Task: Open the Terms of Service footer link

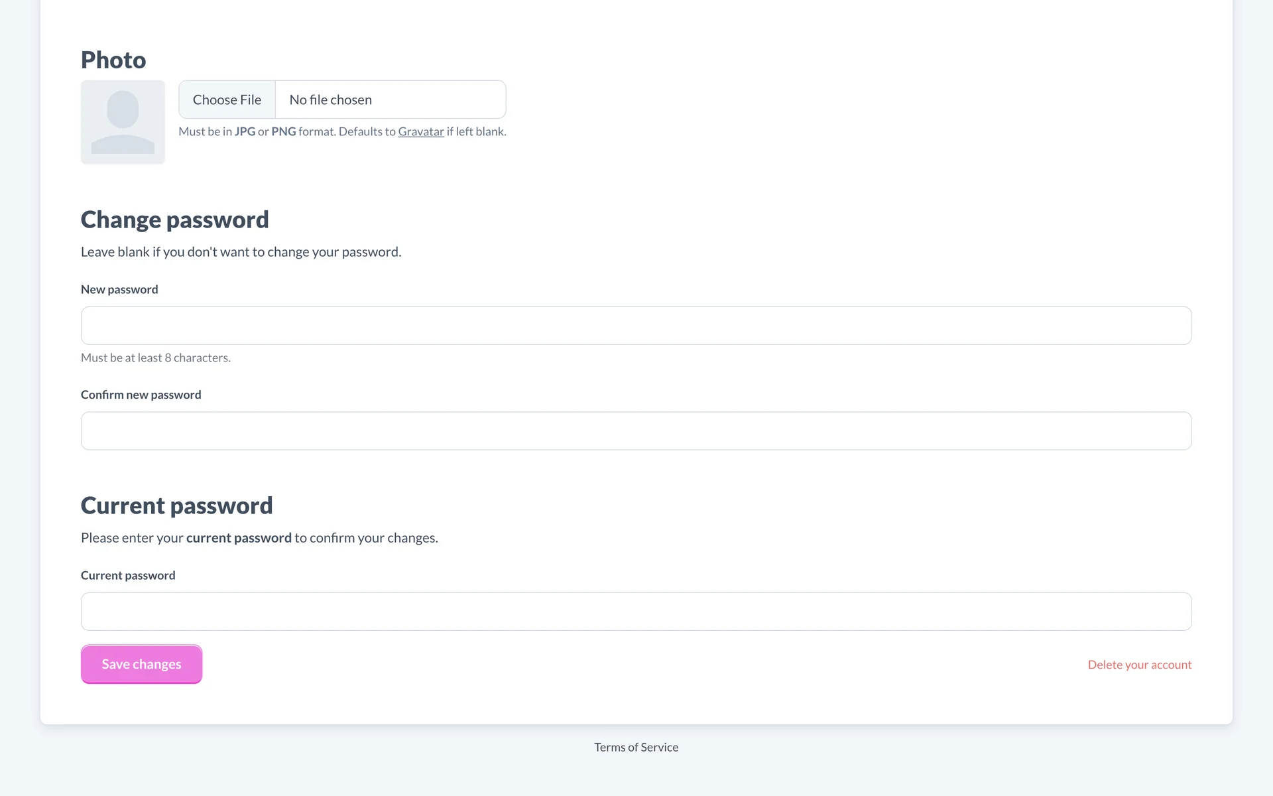Action: click(636, 747)
